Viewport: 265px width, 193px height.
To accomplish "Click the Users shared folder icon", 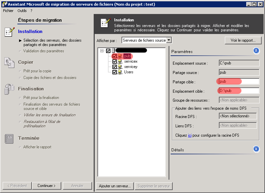I will click(120, 72).
